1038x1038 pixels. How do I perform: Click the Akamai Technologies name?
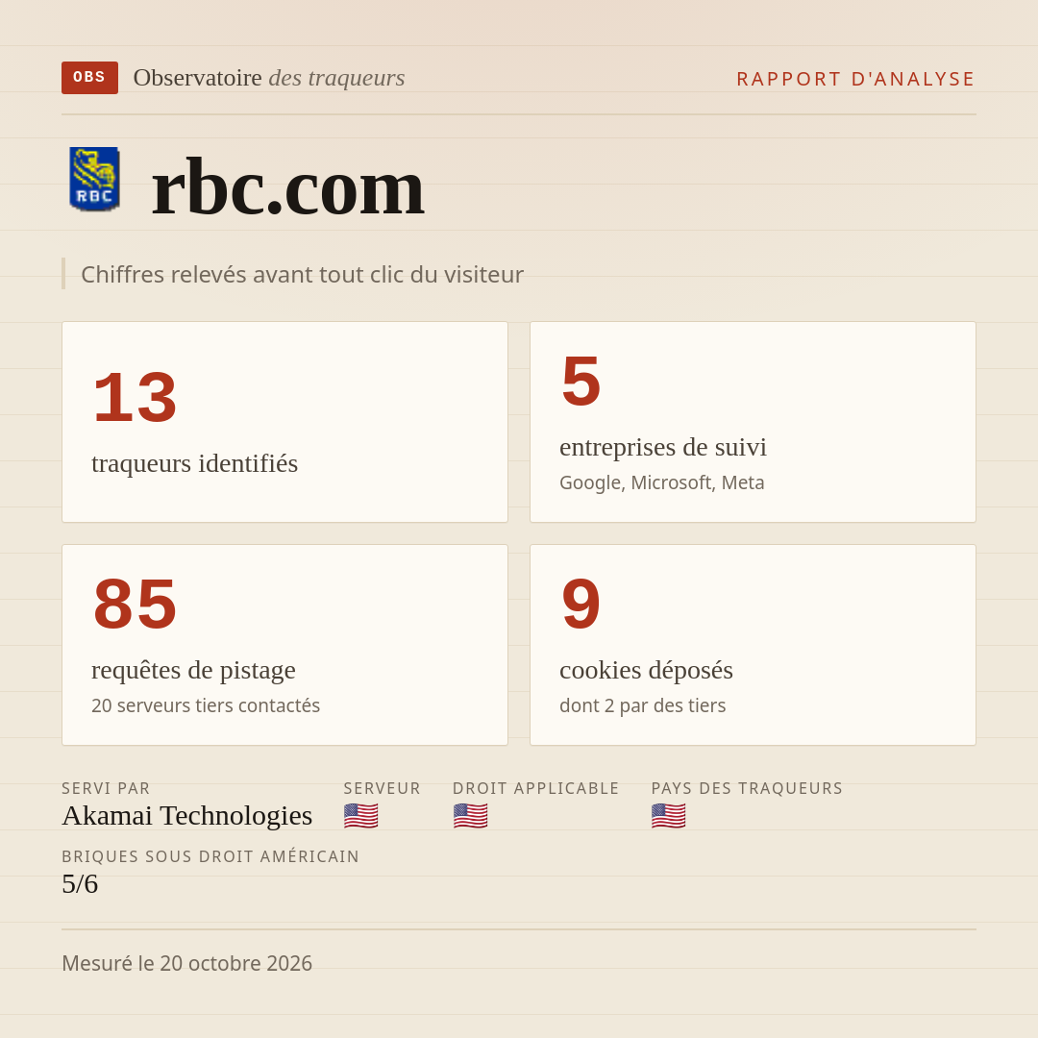pos(186,816)
